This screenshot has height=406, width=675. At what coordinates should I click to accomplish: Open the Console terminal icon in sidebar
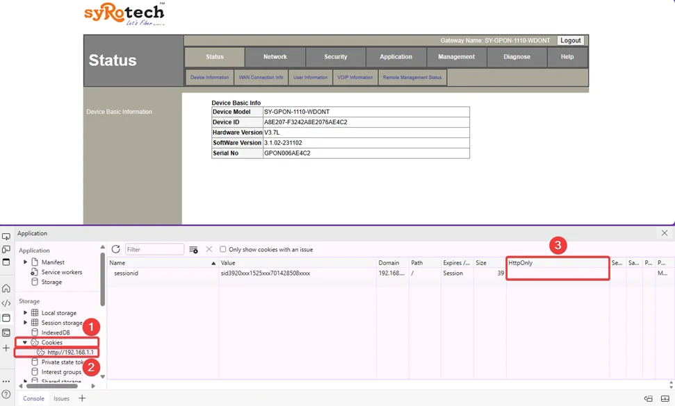(6, 333)
